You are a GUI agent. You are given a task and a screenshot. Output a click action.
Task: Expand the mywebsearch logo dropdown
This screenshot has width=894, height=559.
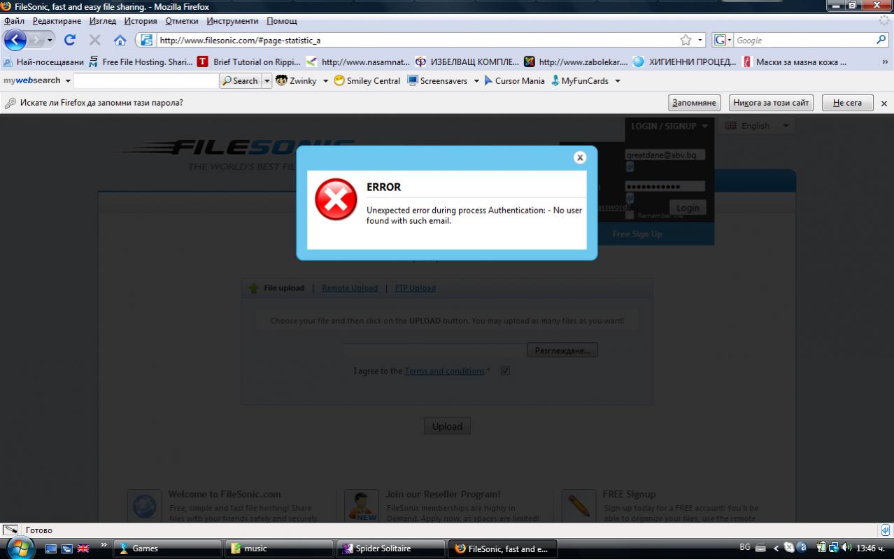pyautogui.click(x=68, y=80)
